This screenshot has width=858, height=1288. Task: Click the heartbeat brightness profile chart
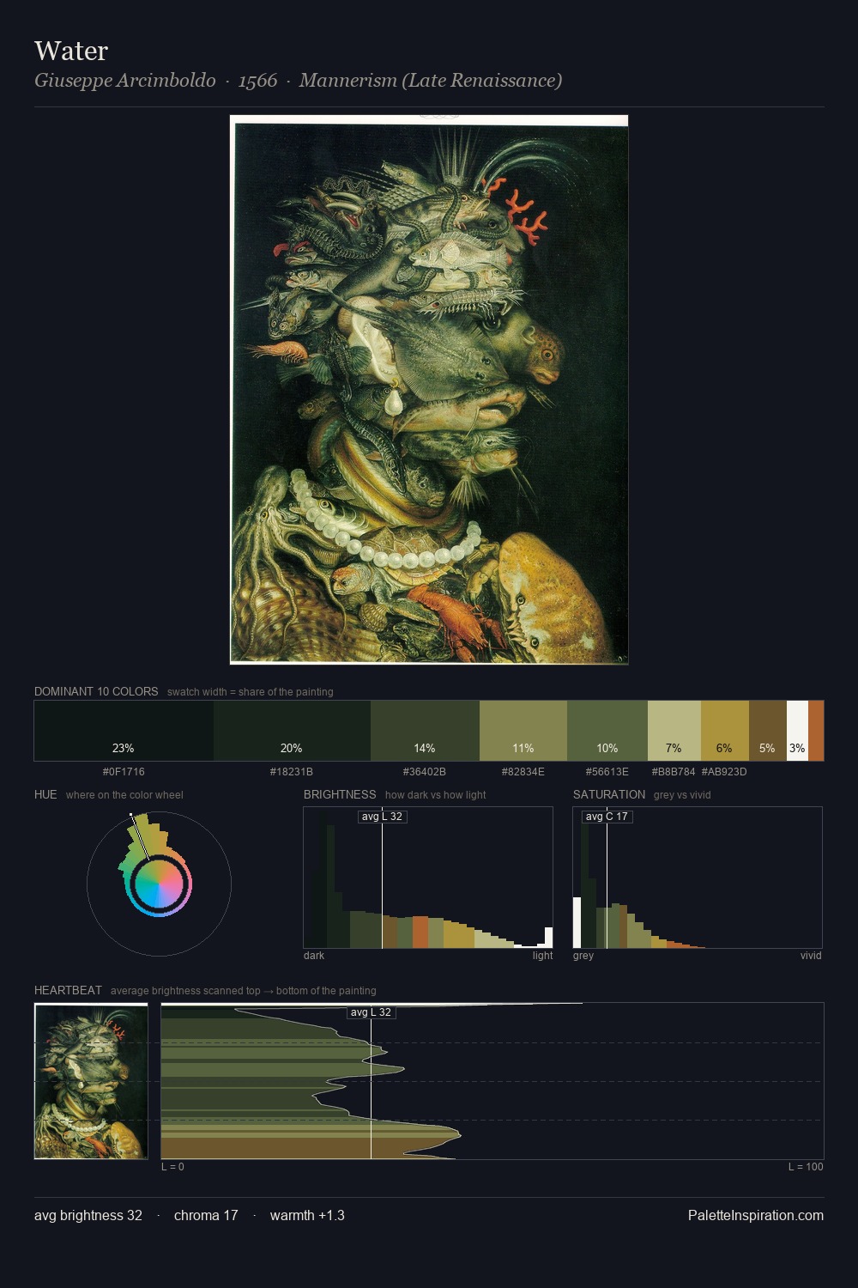pyautogui.click(x=492, y=1081)
